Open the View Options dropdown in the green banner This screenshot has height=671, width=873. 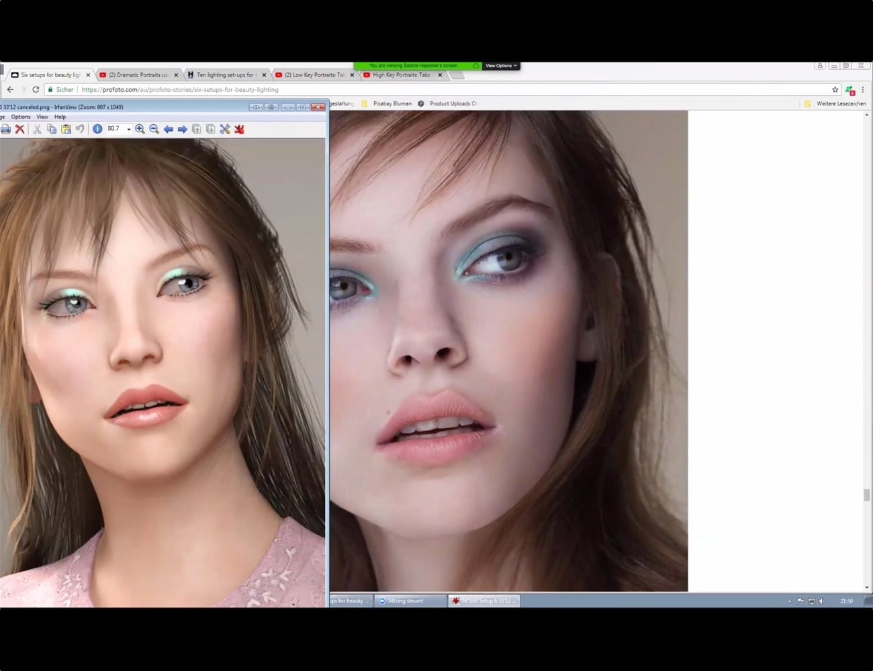pos(501,65)
